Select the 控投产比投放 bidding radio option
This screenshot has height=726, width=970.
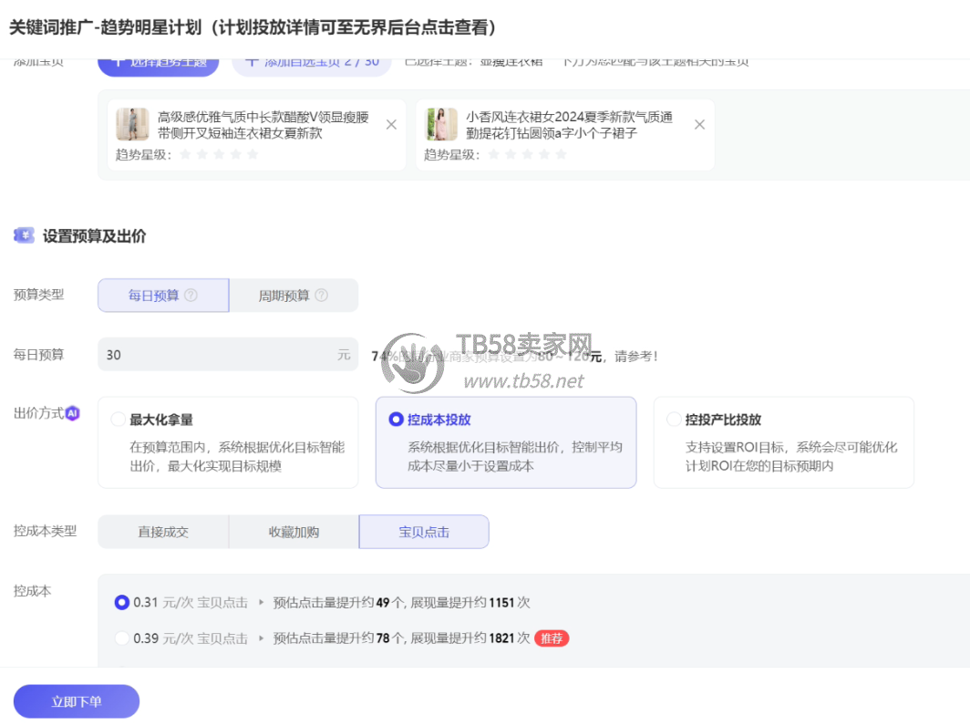click(x=674, y=420)
